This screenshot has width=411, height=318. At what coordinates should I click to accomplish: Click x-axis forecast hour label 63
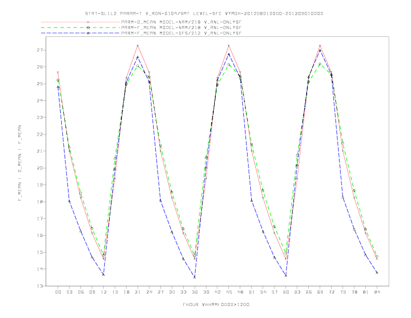297,292
